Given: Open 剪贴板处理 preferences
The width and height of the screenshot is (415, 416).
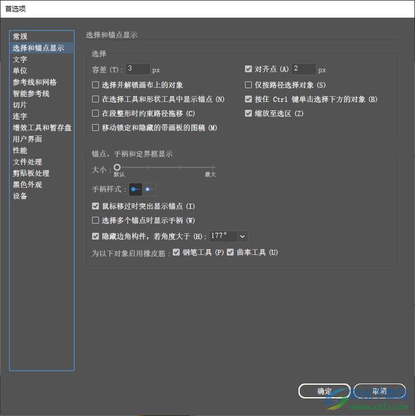Looking at the screenshot, I should pyautogui.click(x=42, y=173).
